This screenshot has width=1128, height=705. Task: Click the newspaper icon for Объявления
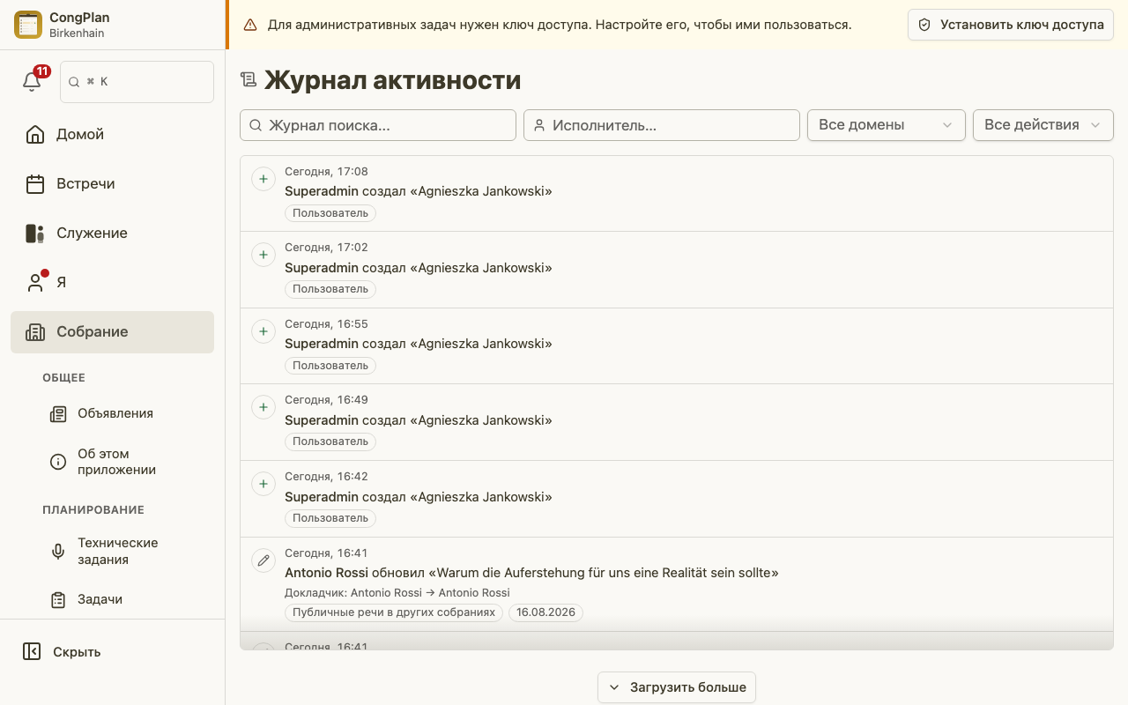pos(58,413)
